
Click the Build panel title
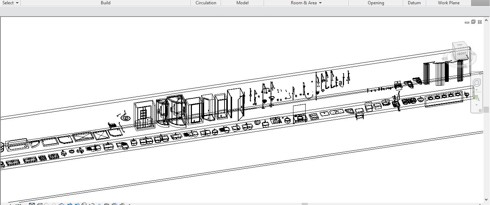(x=105, y=3)
